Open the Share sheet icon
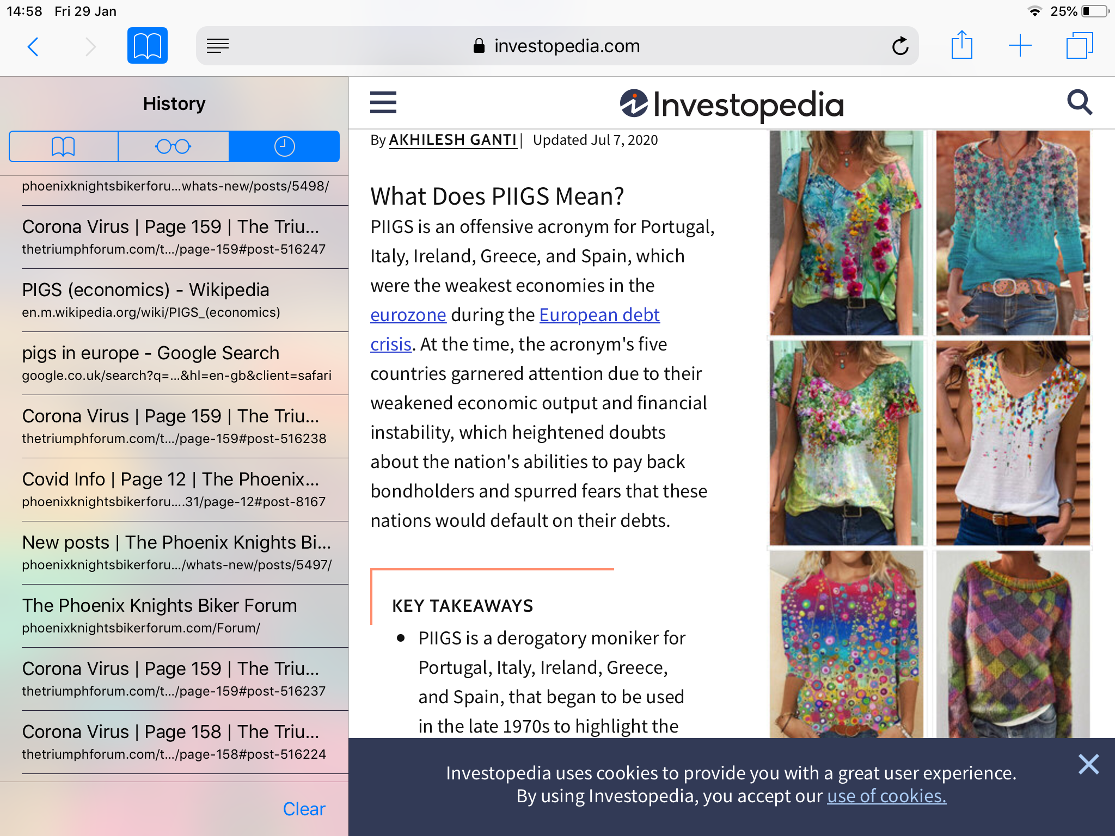The image size is (1115, 836). point(961,46)
